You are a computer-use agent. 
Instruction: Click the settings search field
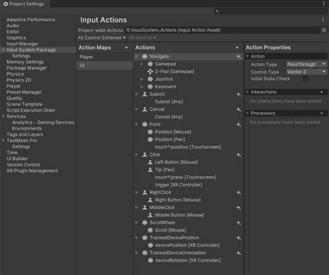click(270, 11)
